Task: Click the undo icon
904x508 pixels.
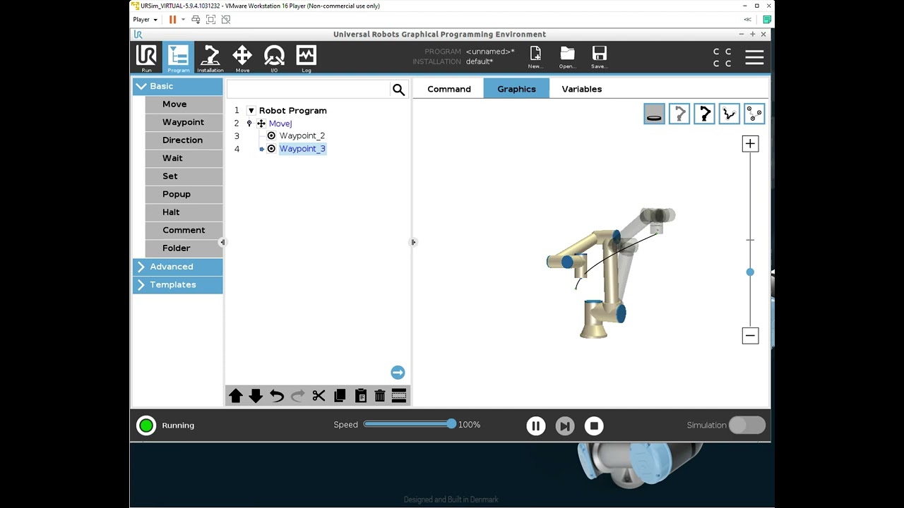Action: coord(277,396)
